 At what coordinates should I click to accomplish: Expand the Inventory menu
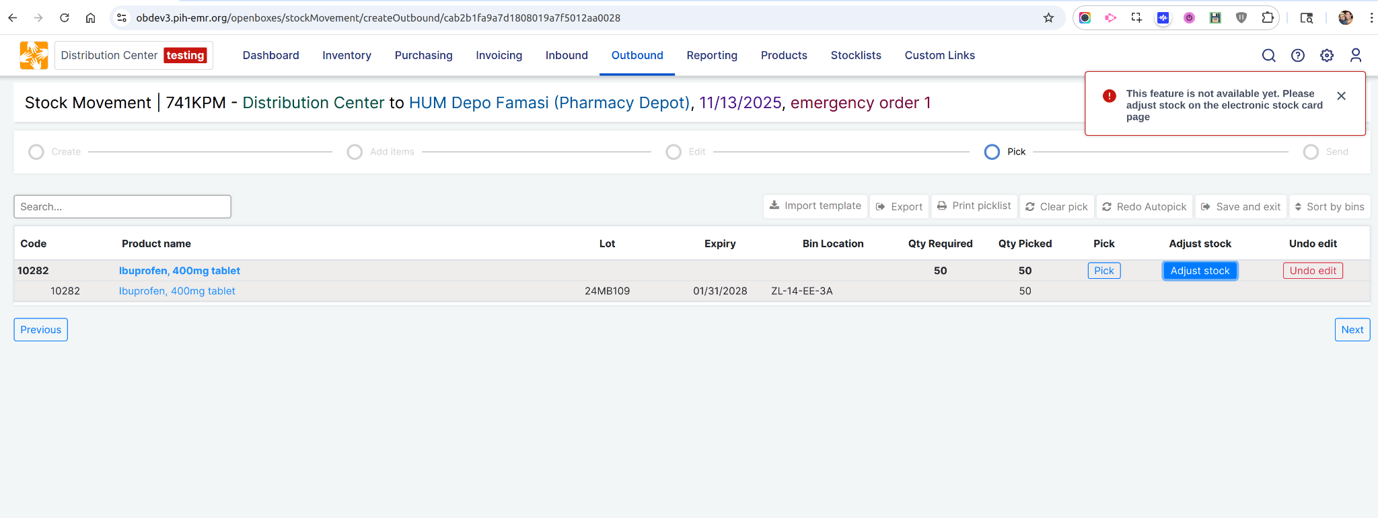[x=347, y=56]
